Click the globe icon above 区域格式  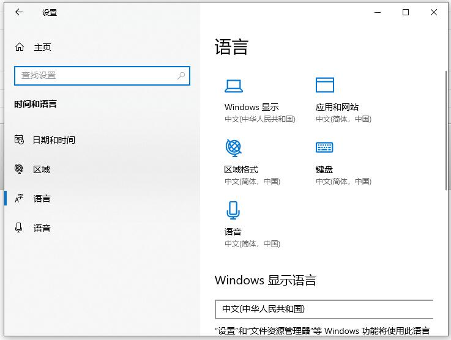(233, 147)
